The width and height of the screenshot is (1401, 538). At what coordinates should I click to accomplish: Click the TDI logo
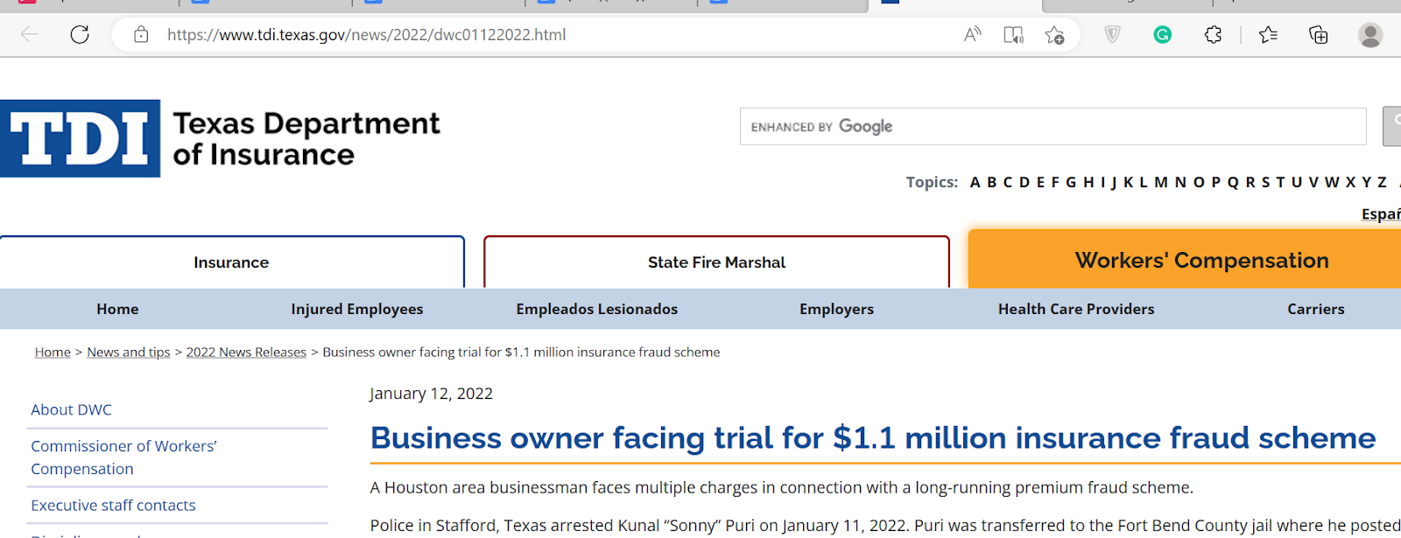[81, 138]
